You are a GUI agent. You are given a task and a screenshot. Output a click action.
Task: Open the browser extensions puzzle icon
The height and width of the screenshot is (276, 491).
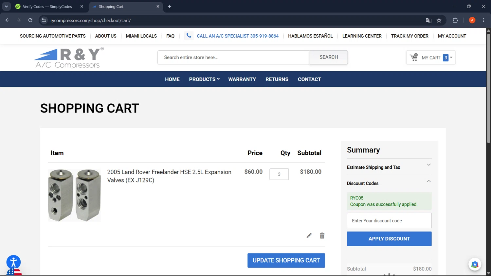coord(455,20)
